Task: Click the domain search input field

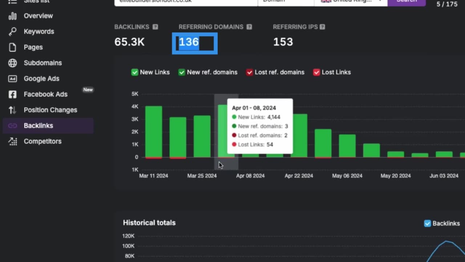Action: (x=186, y=1)
